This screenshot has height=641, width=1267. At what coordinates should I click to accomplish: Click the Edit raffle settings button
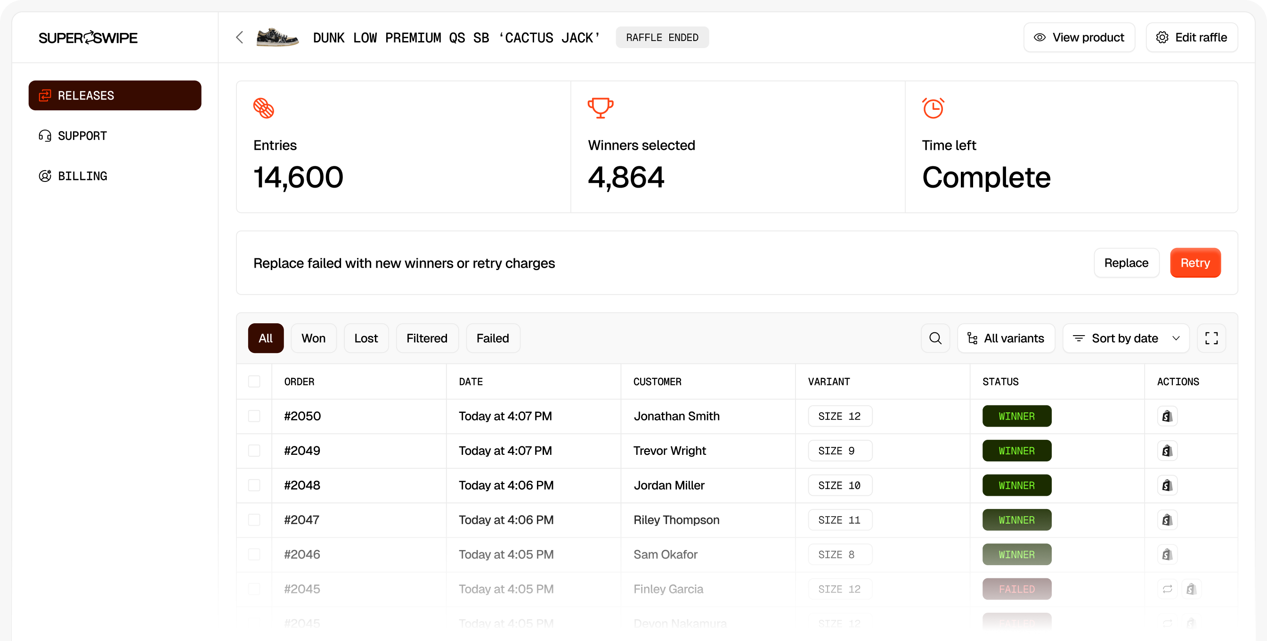point(1191,37)
